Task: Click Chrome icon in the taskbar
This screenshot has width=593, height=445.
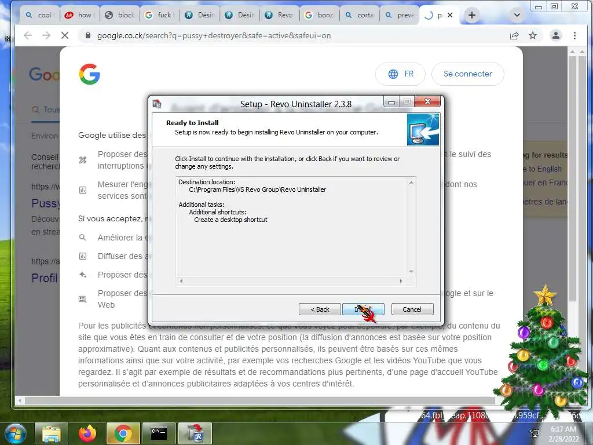Action: [123, 433]
